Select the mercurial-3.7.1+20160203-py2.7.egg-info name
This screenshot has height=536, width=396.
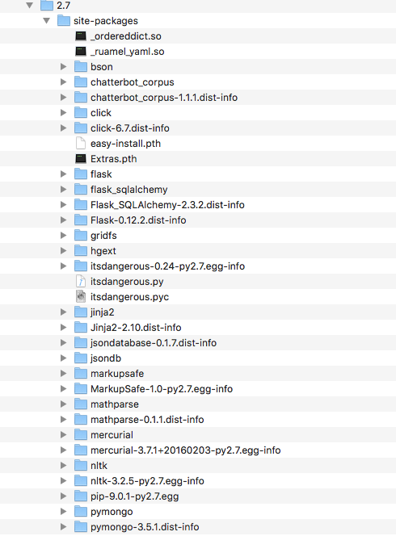186,450
